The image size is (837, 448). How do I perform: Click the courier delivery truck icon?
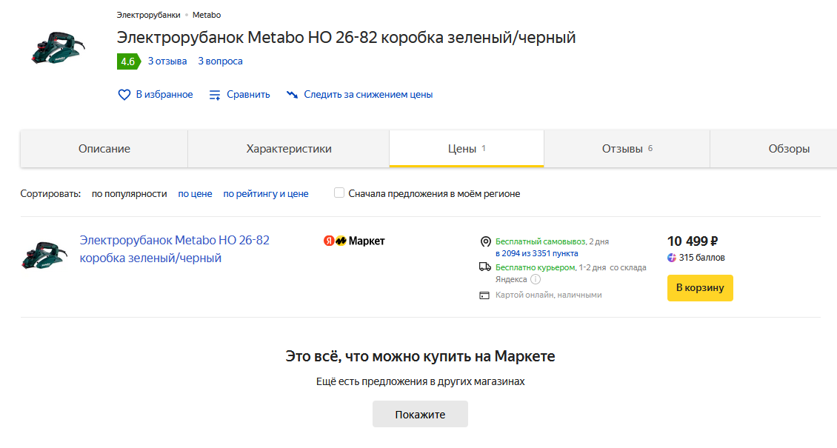coord(484,267)
